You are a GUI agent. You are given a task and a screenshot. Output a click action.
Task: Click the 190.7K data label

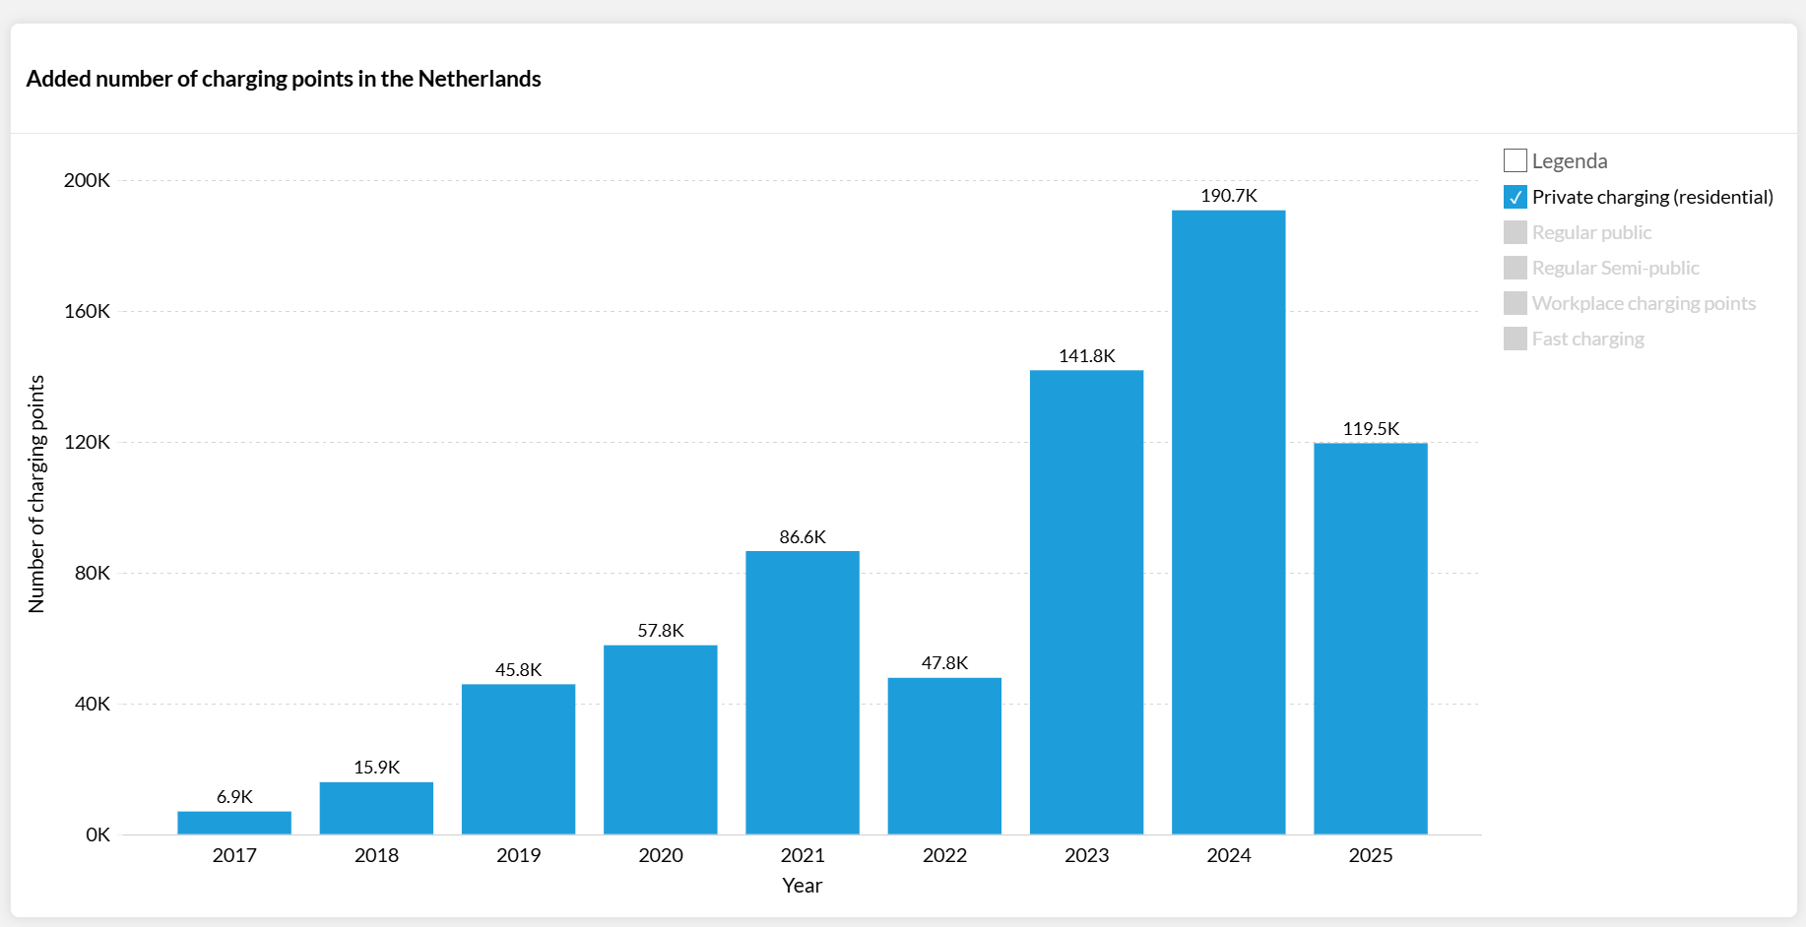[x=1228, y=196]
